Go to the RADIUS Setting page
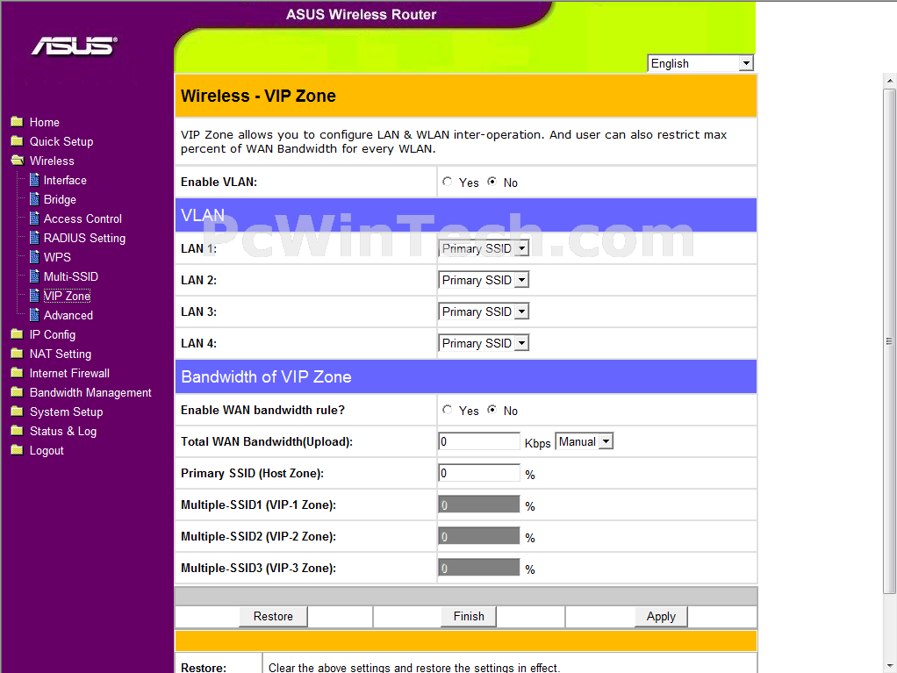 (x=84, y=239)
